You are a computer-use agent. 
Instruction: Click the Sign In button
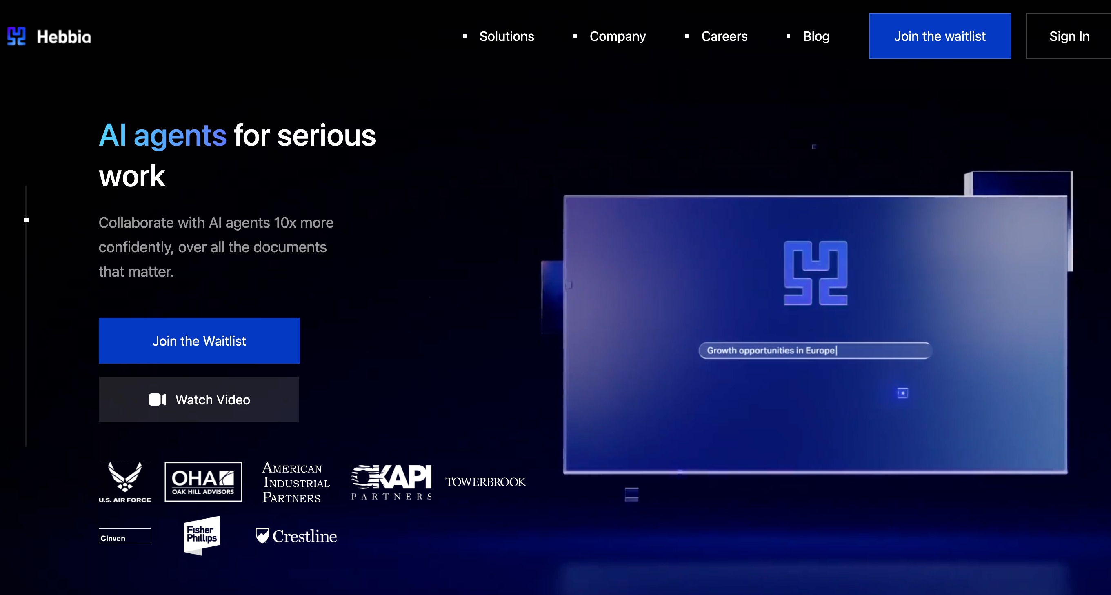tap(1069, 36)
